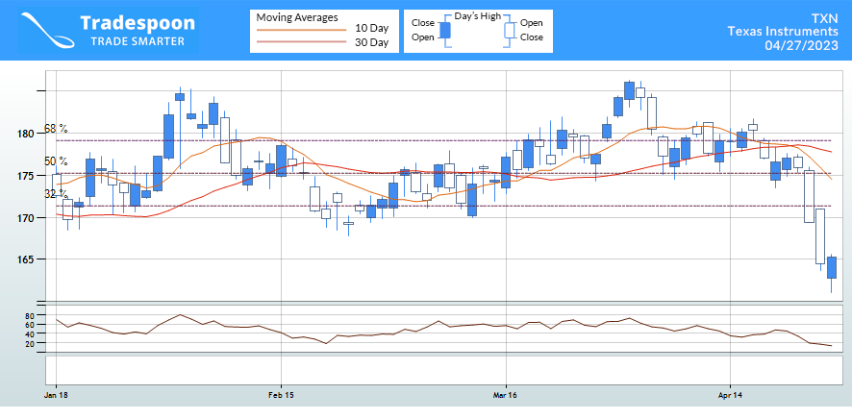Click the final blue candle on the chart
852x419 pixels.
click(832, 267)
